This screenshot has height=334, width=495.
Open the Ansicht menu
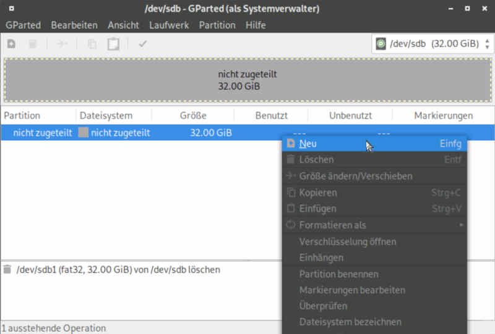[123, 25]
